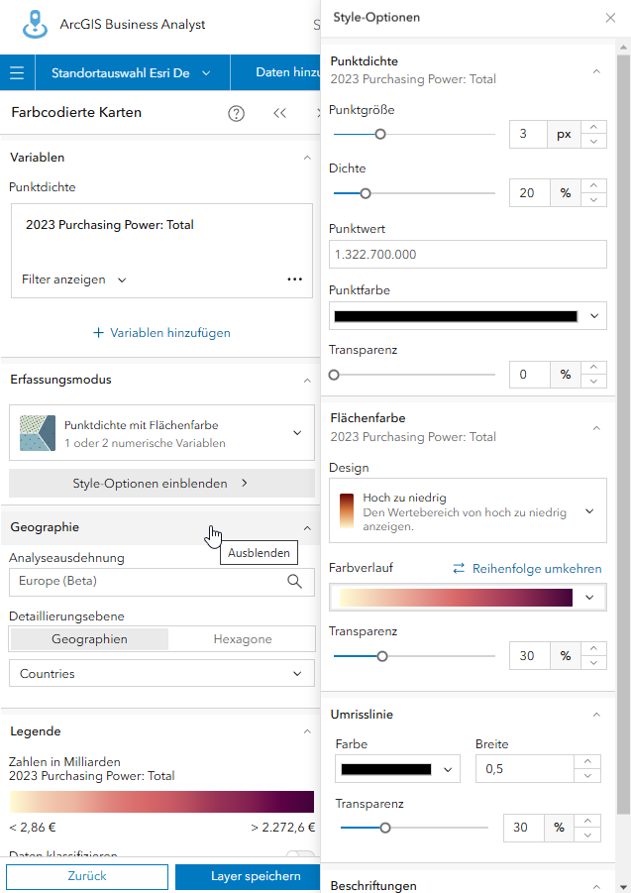The height and width of the screenshot is (893, 631).
Task: Collapse the Beschriftungen section
Action: coord(596,886)
